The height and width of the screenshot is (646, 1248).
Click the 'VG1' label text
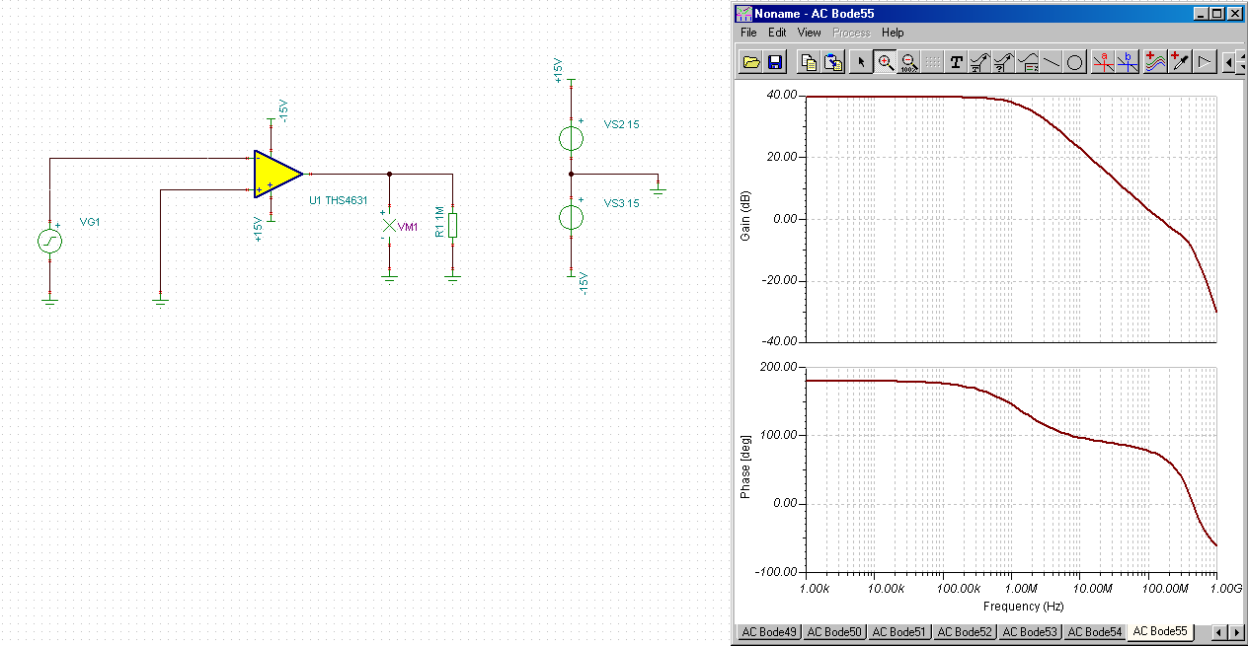pyautogui.click(x=90, y=222)
